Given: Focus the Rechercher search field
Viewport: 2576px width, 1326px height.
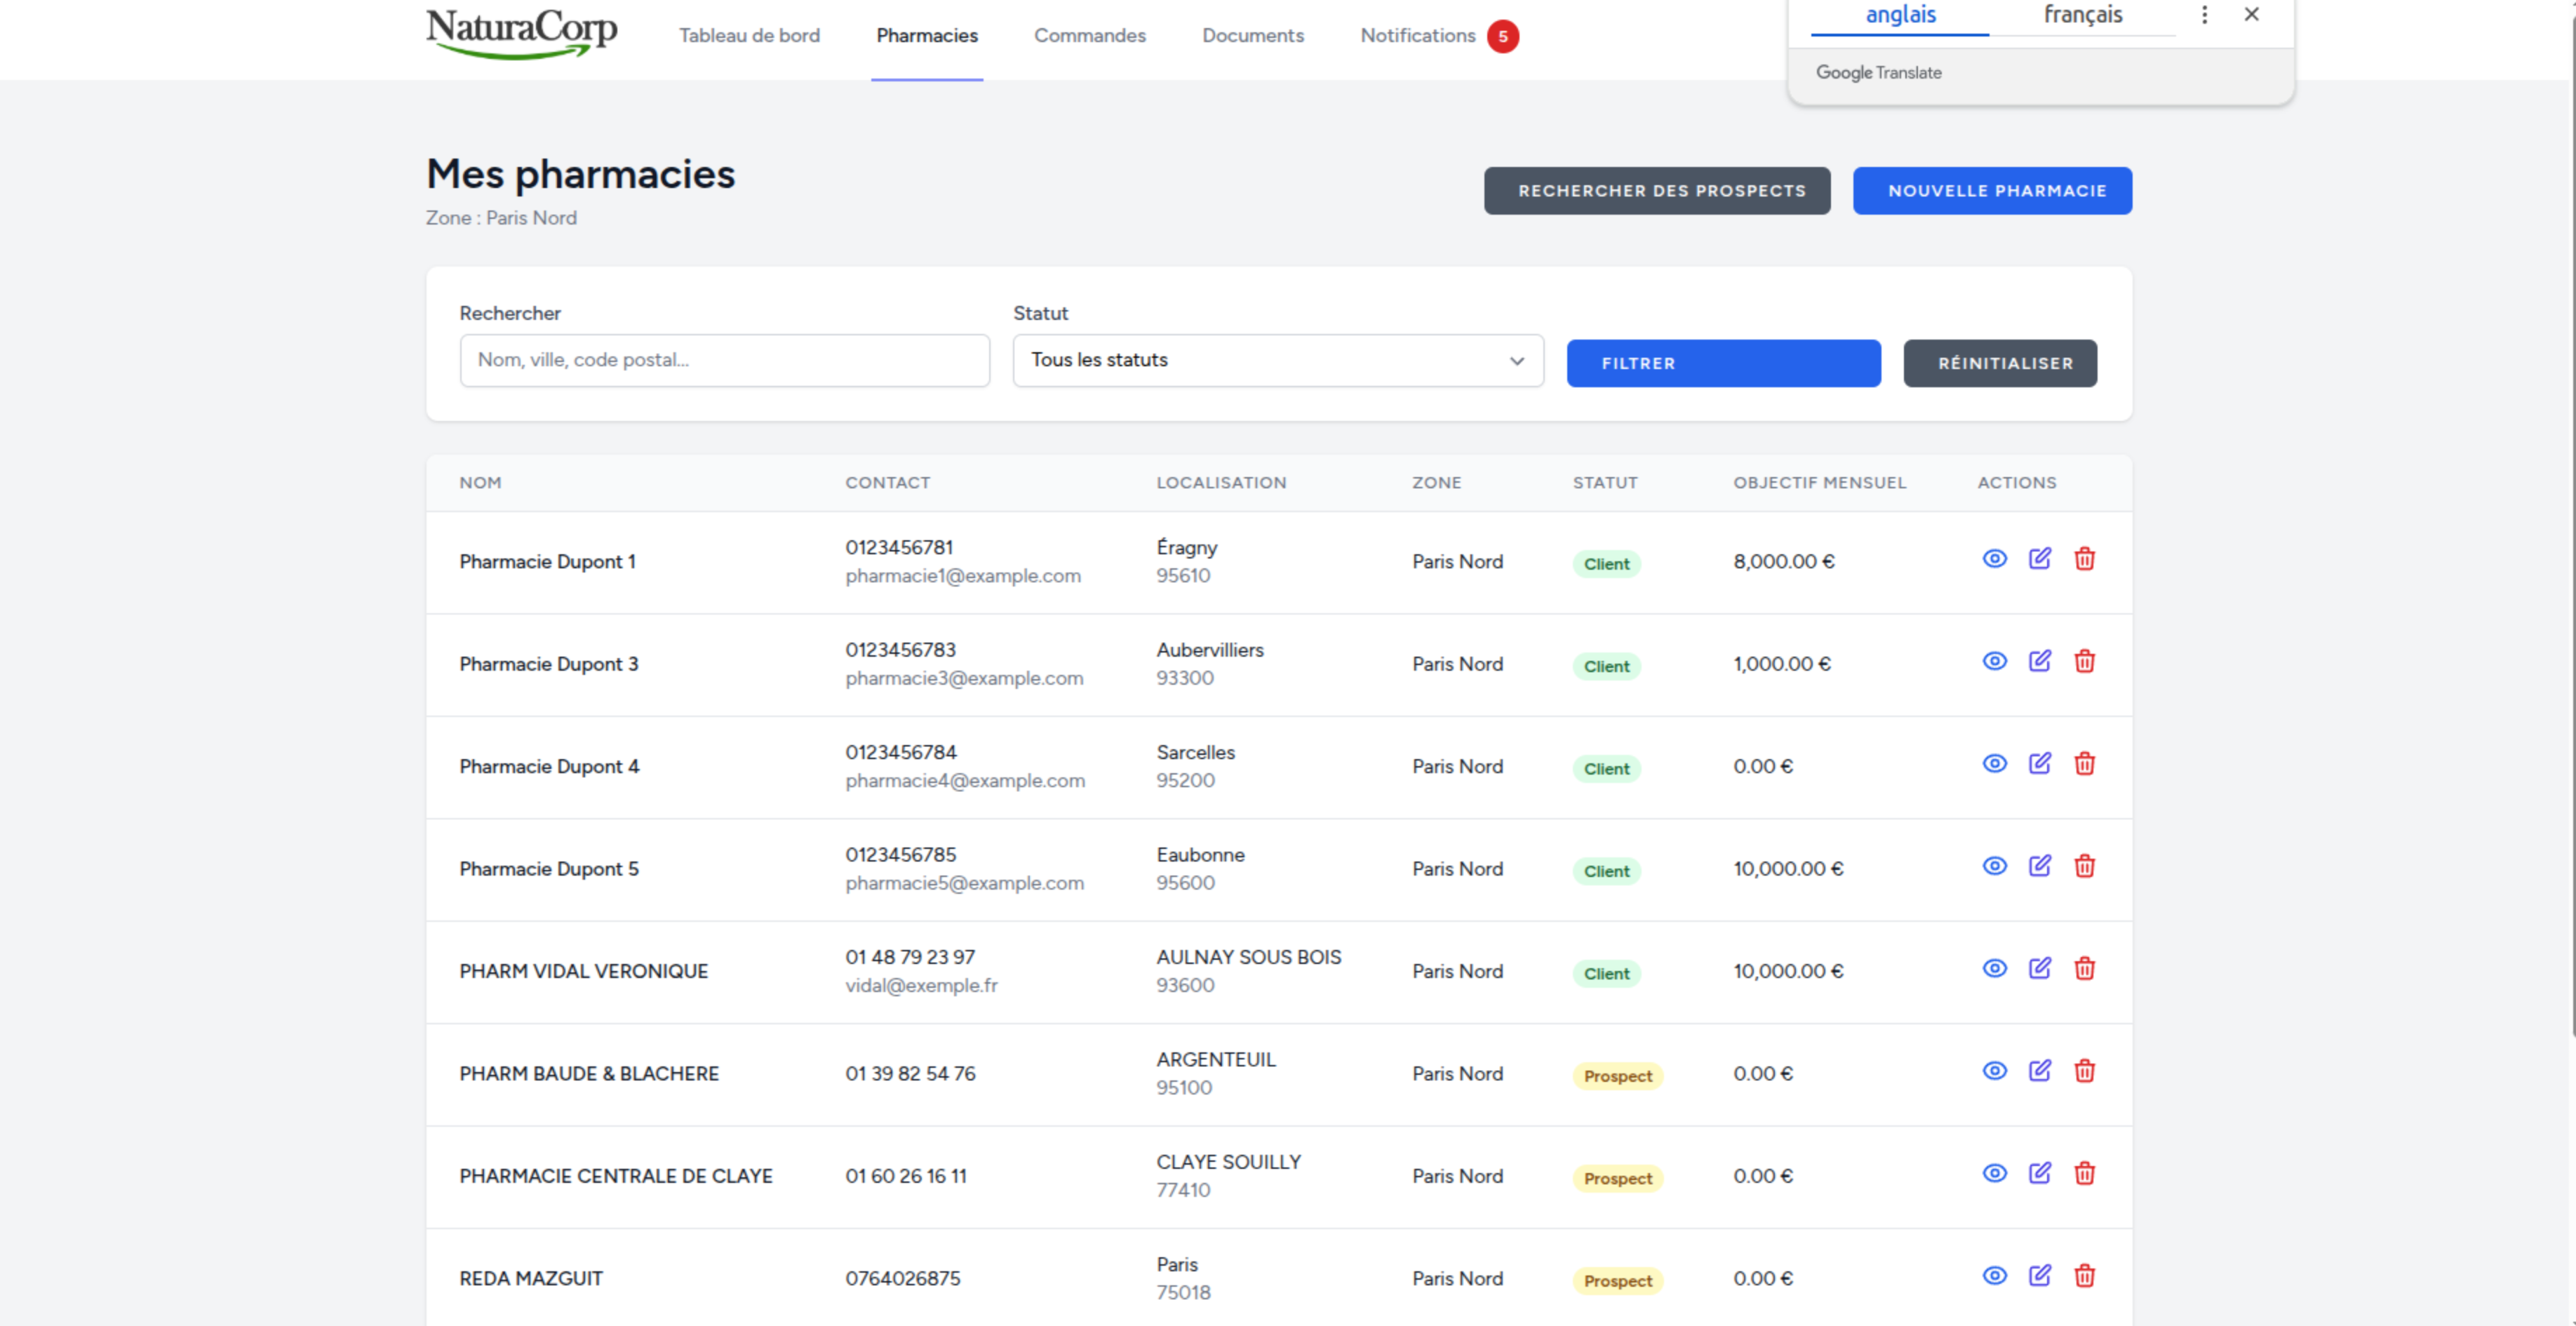Looking at the screenshot, I should pos(724,360).
